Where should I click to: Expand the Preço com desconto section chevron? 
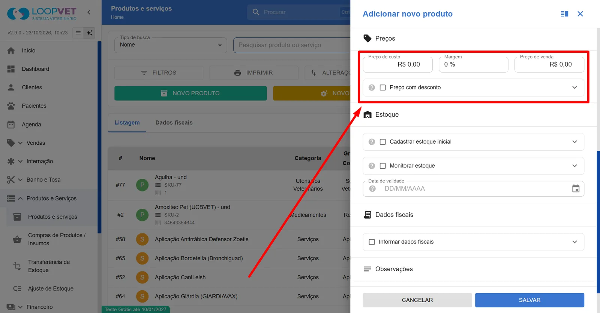[x=574, y=88]
